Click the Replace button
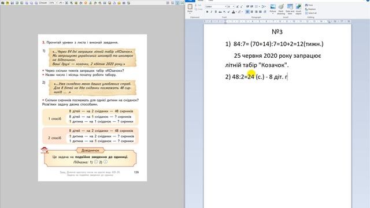Screen dimensions: 370x208 pos(310,9)
